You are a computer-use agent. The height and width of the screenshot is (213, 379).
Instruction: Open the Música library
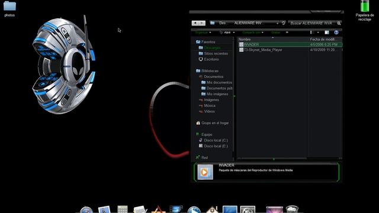click(x=207, y=105)
